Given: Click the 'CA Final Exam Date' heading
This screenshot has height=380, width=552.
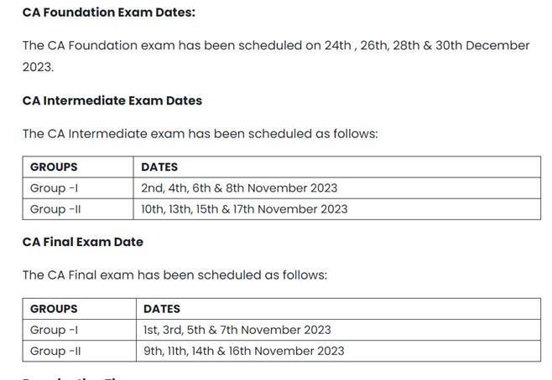Looking at the screenshot, I should coord(83,242).
